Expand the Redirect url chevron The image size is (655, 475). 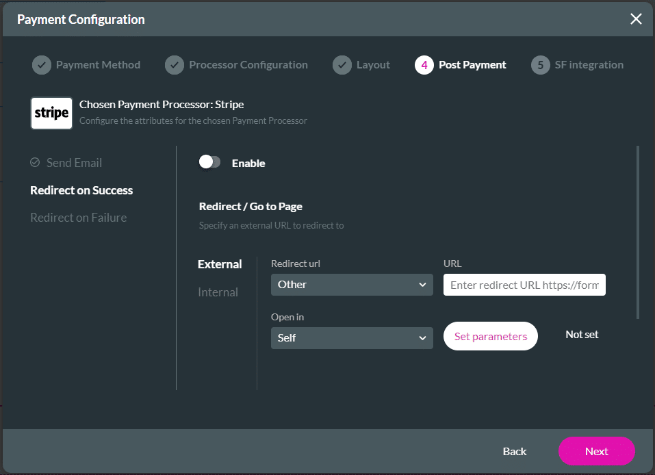(424, 284)
